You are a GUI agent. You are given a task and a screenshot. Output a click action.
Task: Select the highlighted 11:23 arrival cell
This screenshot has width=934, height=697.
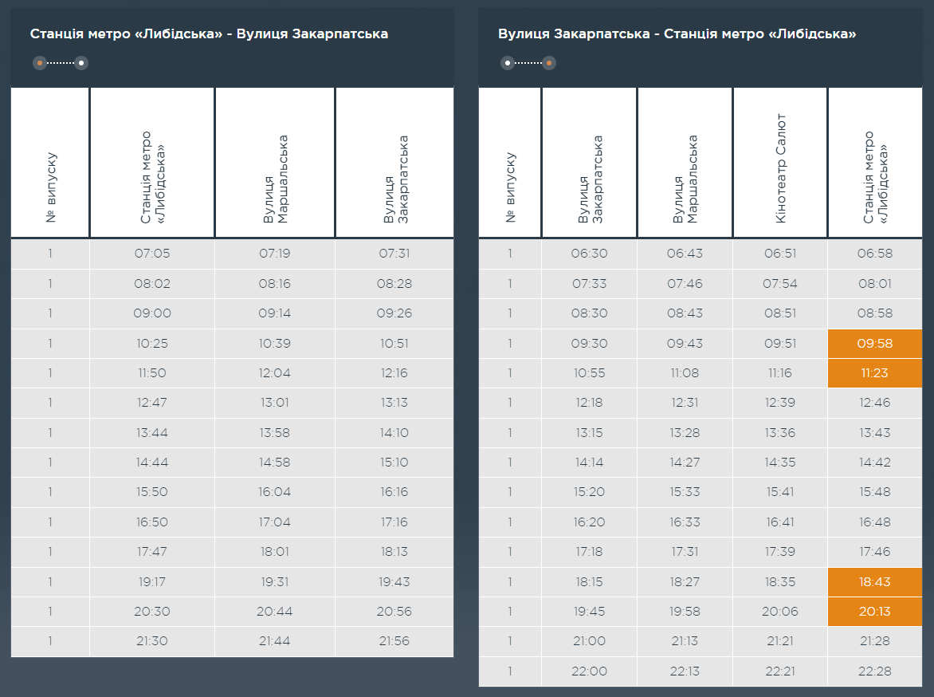pos(875,373)
